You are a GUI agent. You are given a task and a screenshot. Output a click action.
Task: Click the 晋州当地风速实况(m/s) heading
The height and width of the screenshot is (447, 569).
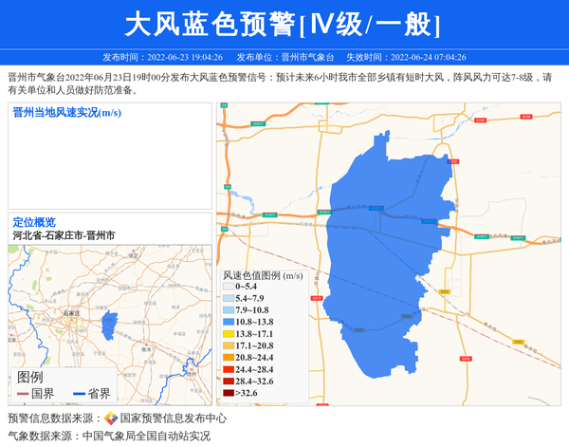click(x=66, y=113)
